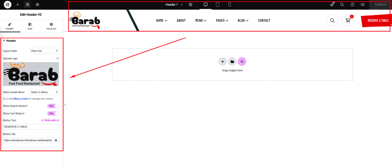The image size is (392, 167).
Task: Expand the HOME menu chevron
Action: [x=166, y=21]
